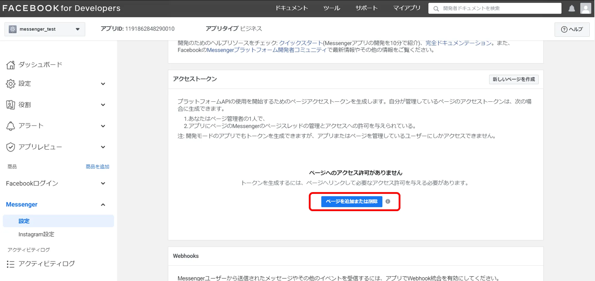Focus the developer docs search field
This screenshot has width=595, height=281.
[495, 8]
